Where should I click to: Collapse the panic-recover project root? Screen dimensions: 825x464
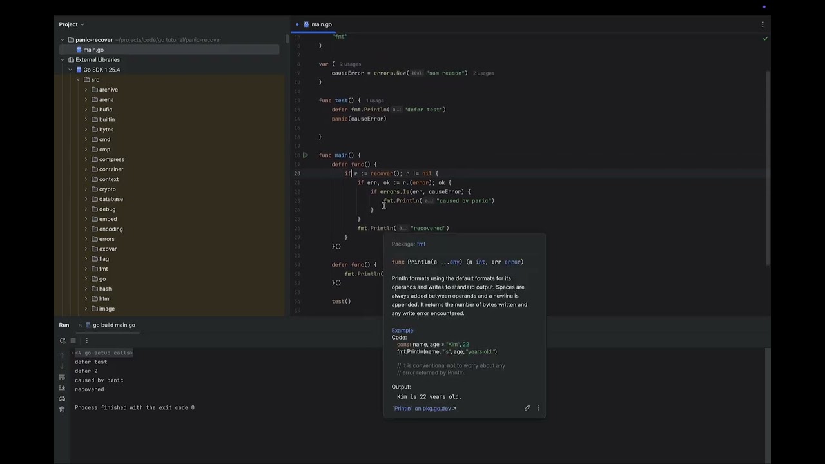tap(63, 40)
